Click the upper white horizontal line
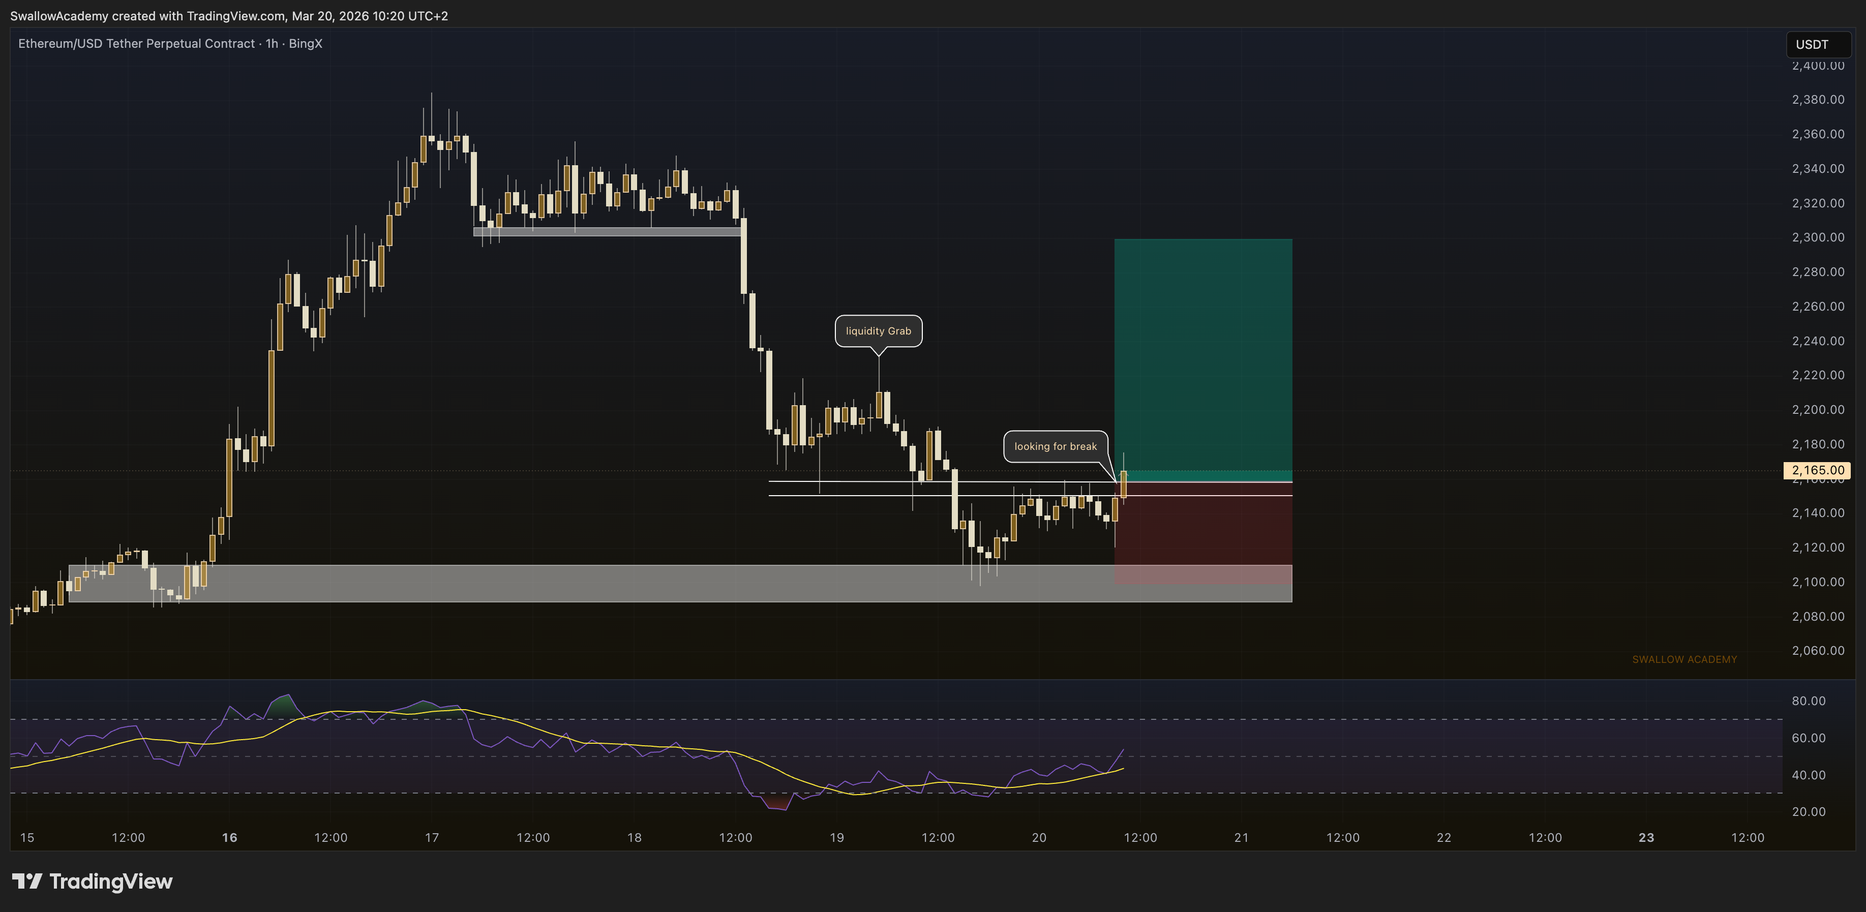Screen dimensions: 1866x912 [x=942, y=482]
